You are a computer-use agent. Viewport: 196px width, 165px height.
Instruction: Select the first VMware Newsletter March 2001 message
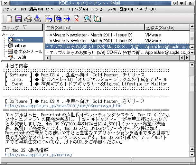click(117, 35)
